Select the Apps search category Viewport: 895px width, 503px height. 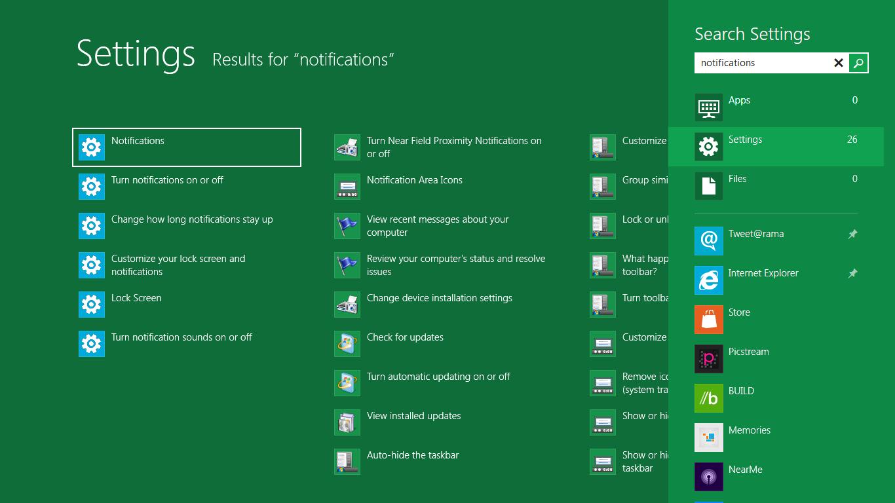776,107
